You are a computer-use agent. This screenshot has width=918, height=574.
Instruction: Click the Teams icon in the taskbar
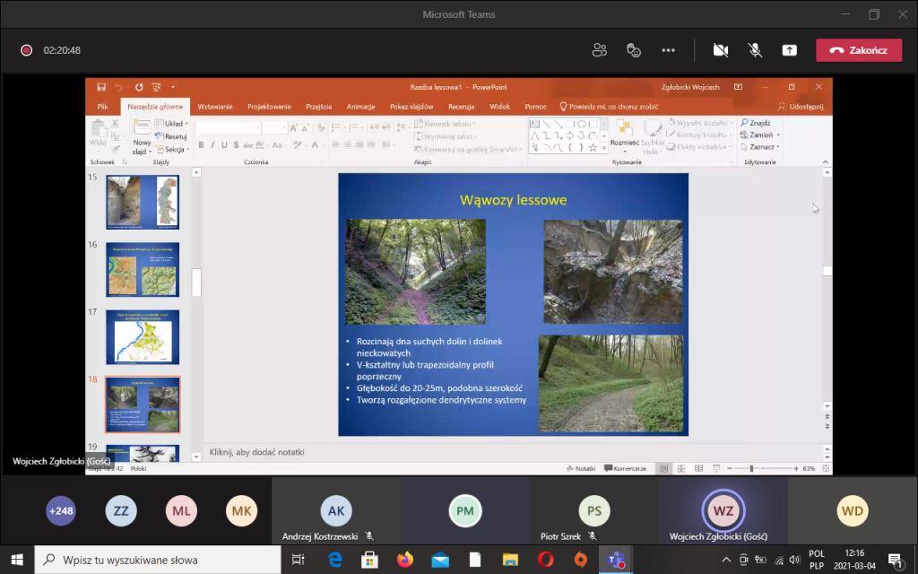[x=615, y=560]
